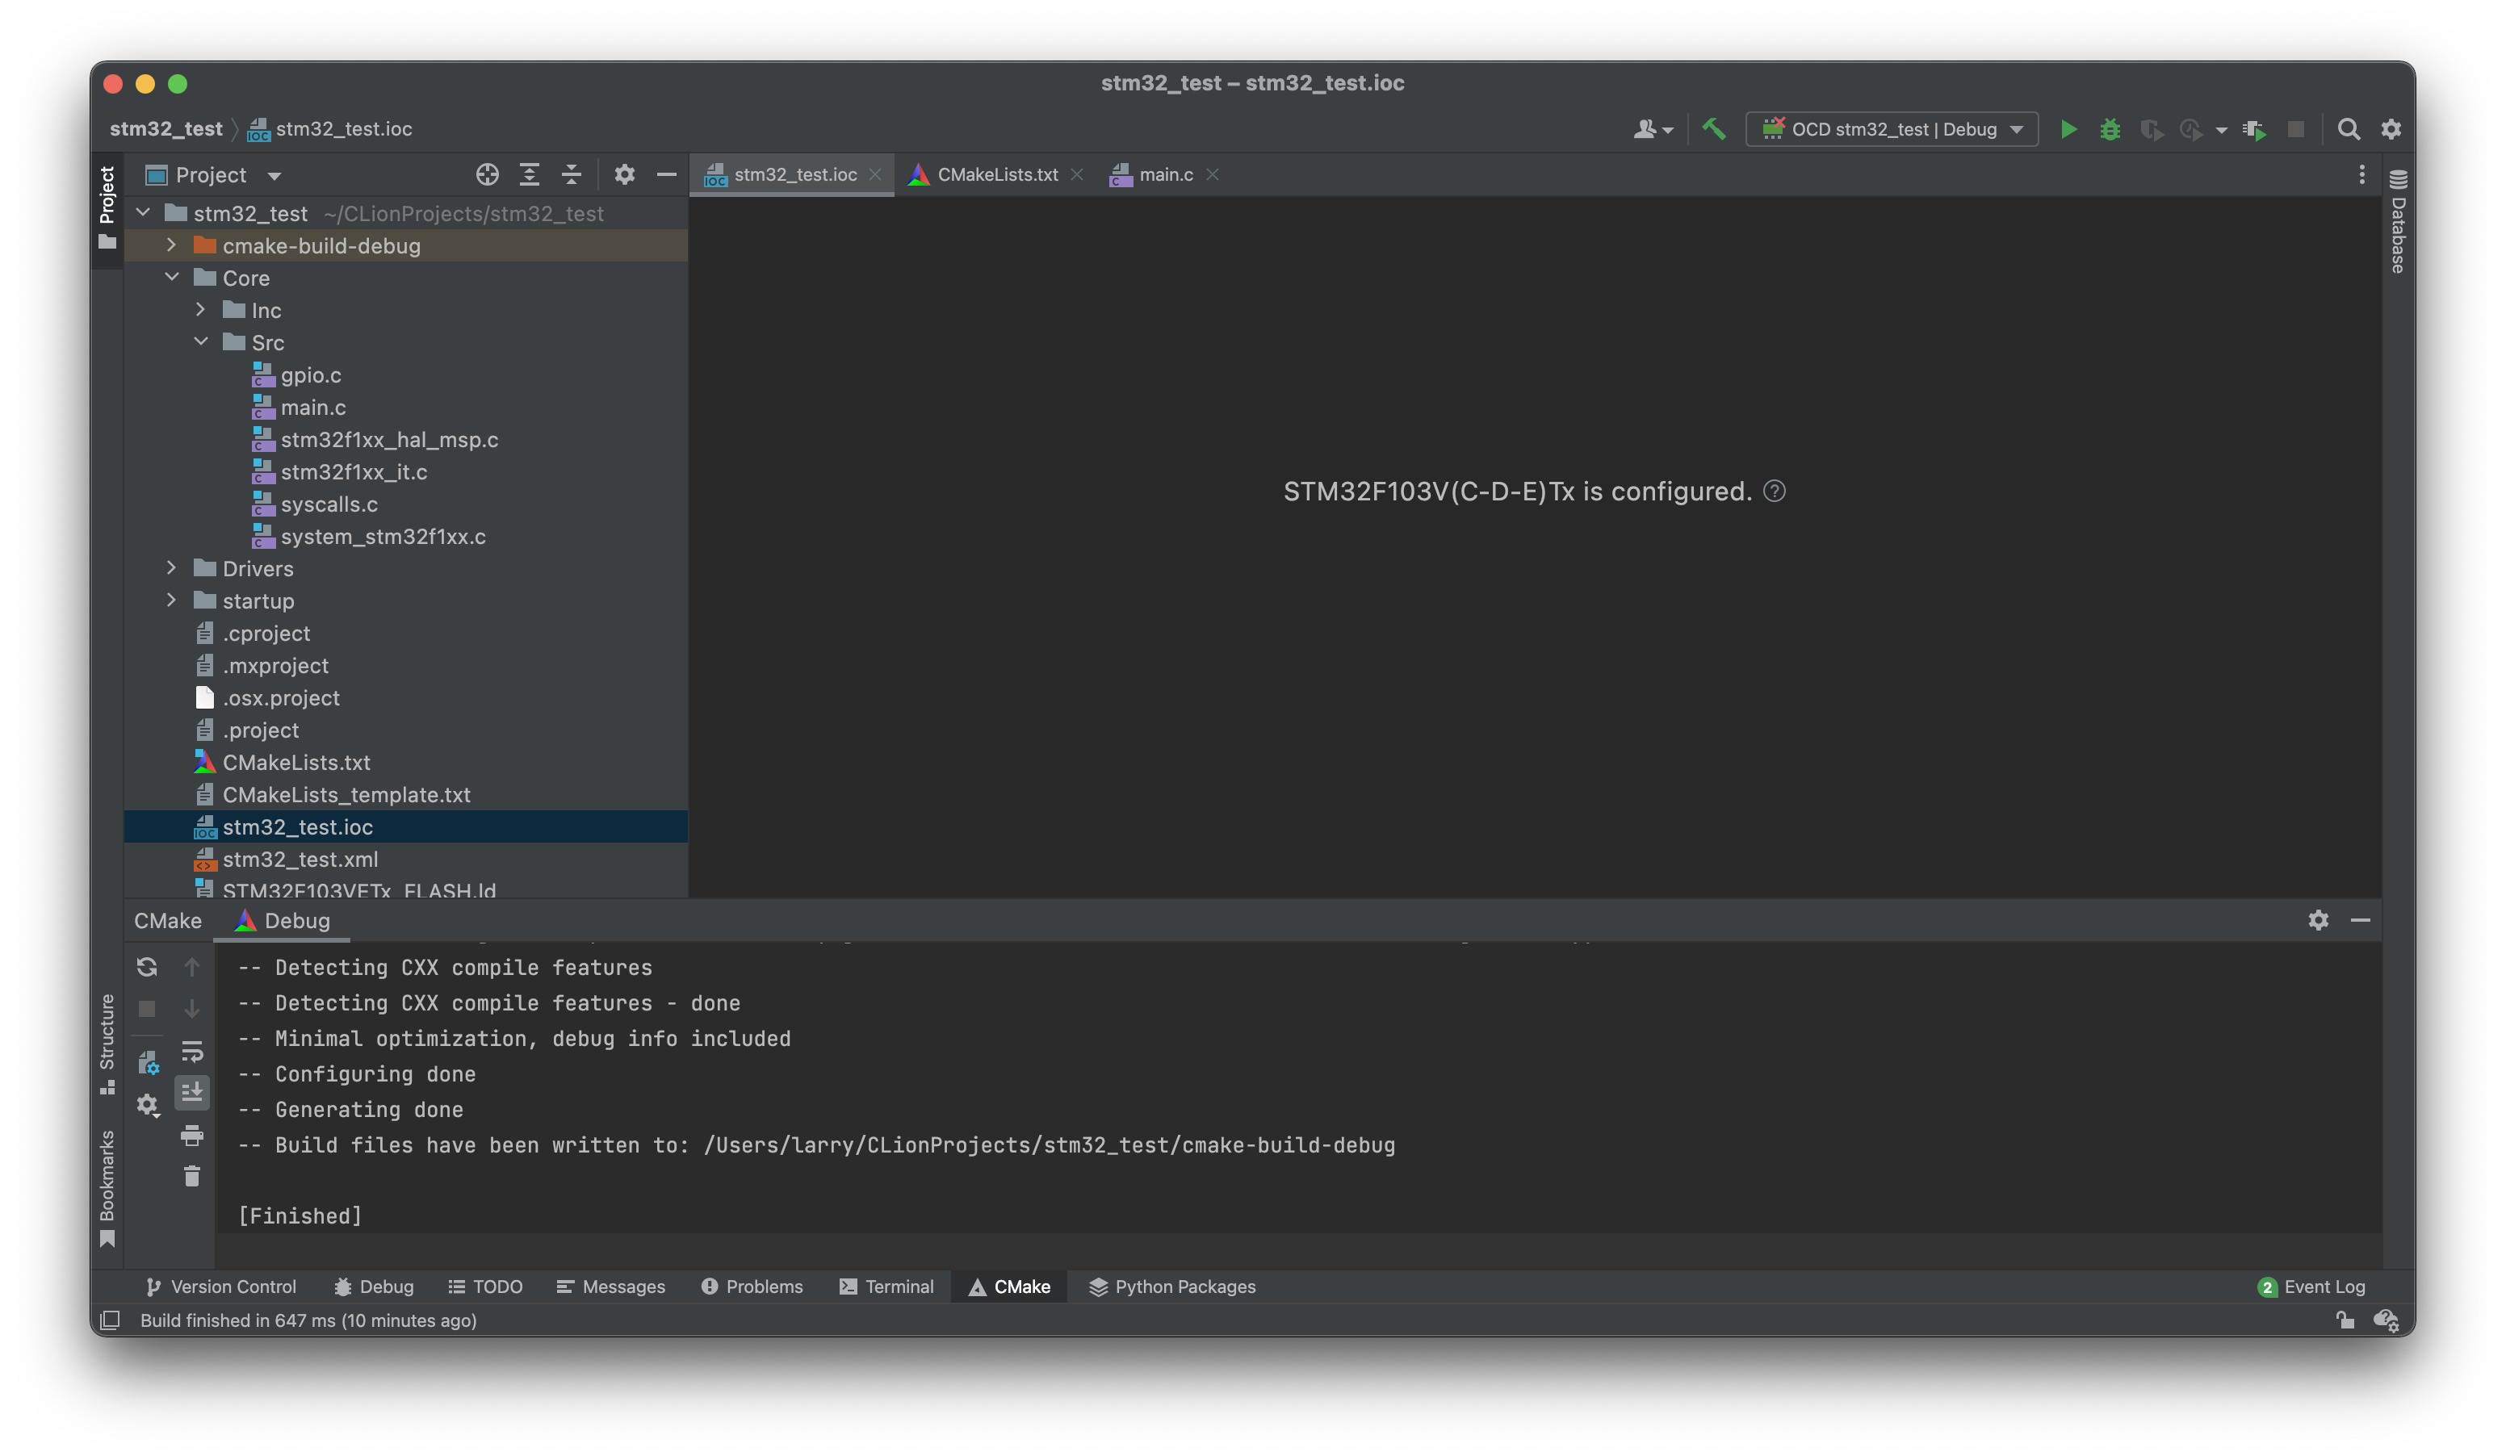Image resolution: width=2506 pixels, height=1456 pixels.
Task: Expand the startup folder
Action: click(172, 600)
